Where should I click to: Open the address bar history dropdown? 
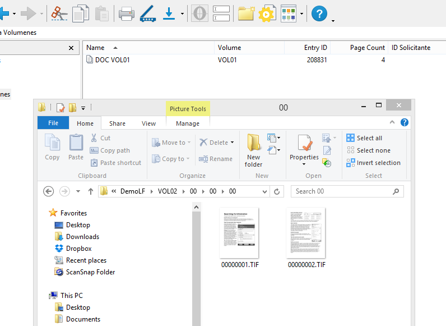click(x=264, y=191)
